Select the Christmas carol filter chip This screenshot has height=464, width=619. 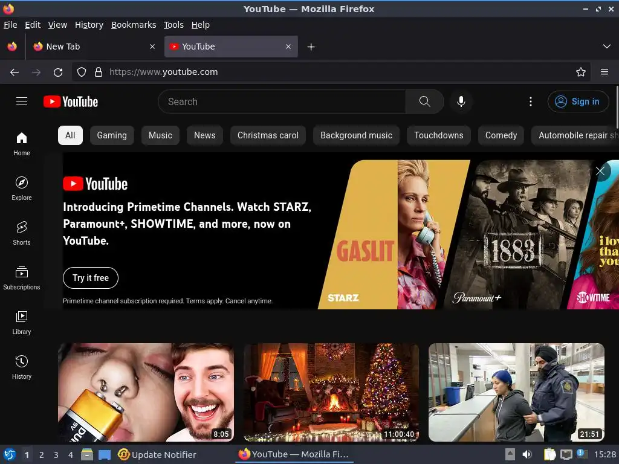pos(268,135)
